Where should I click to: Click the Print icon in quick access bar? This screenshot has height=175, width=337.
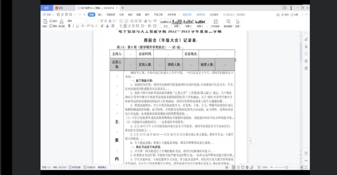[66, 15]
